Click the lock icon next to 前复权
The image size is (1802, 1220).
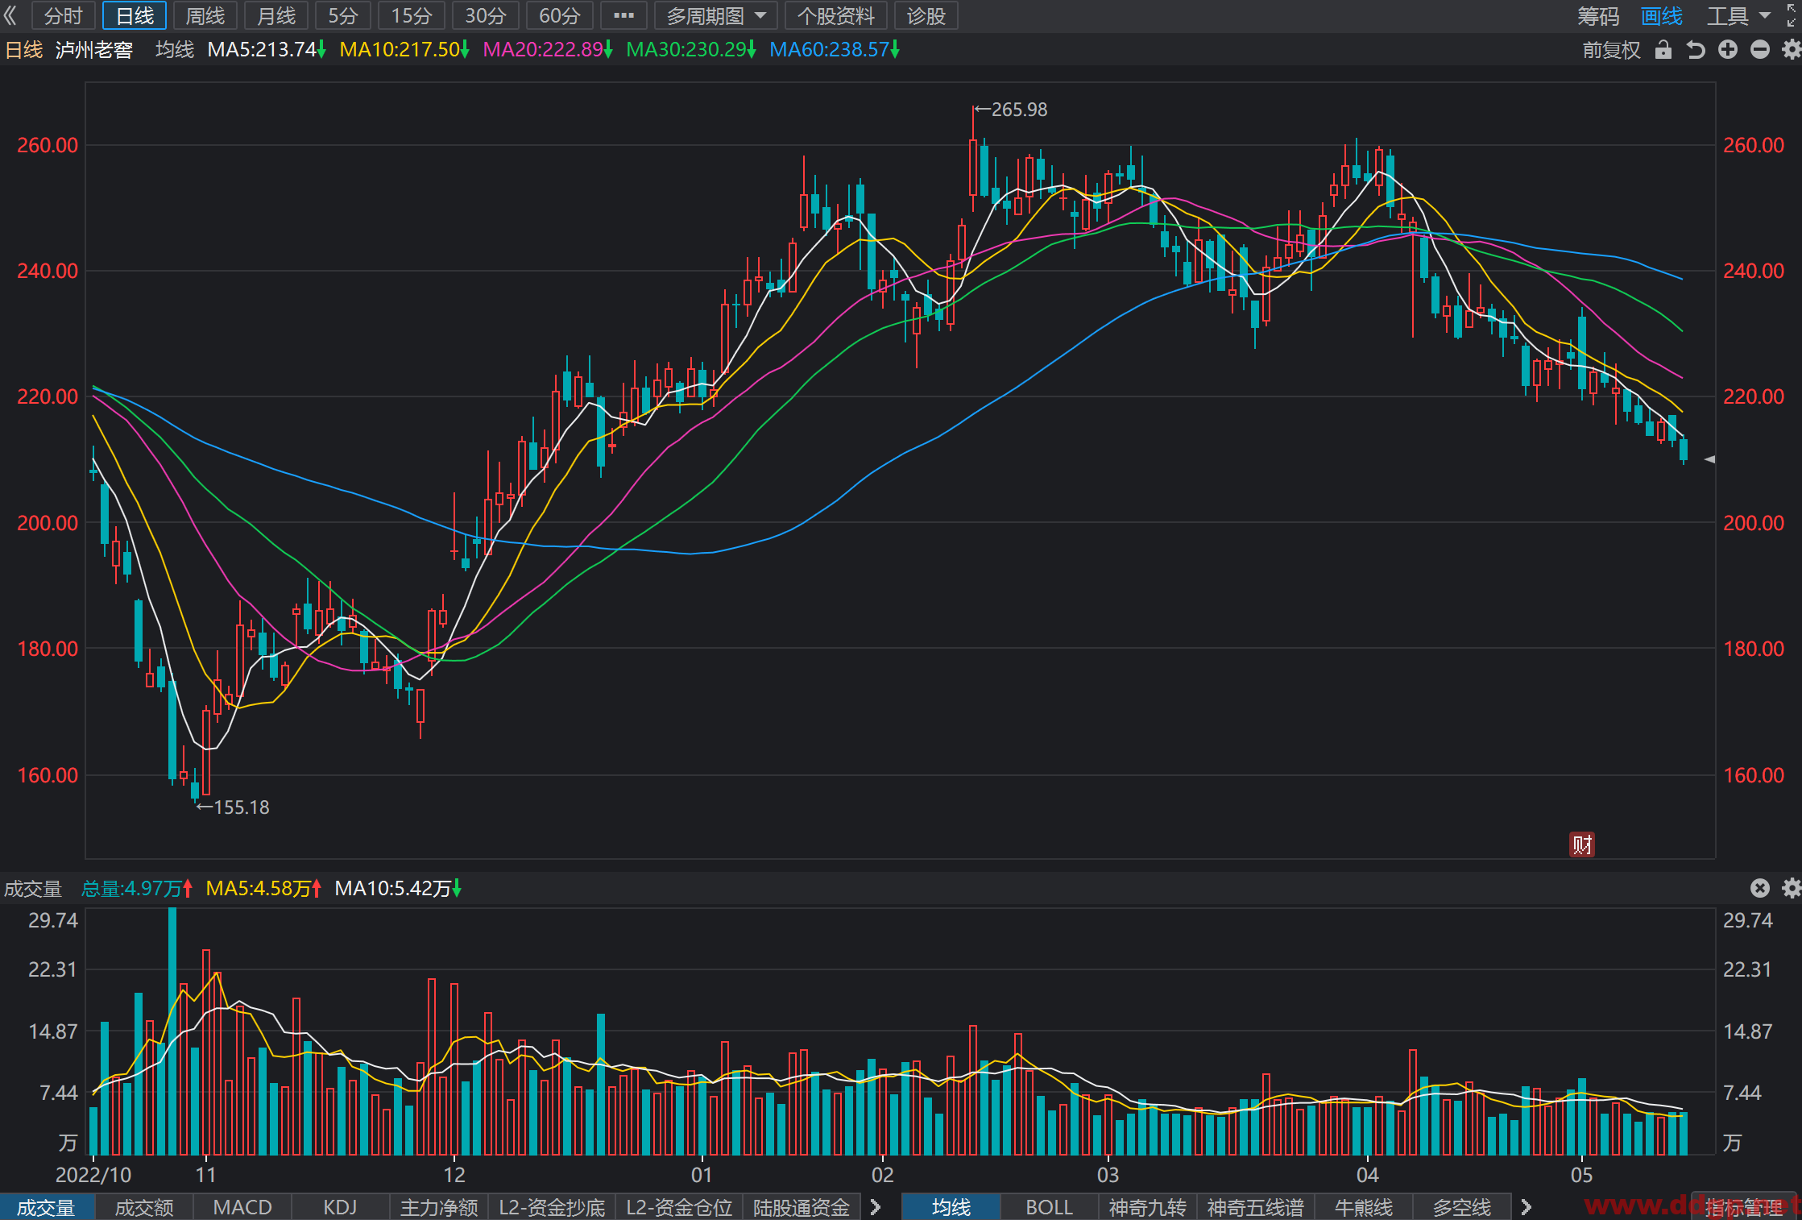[1663, 50]
